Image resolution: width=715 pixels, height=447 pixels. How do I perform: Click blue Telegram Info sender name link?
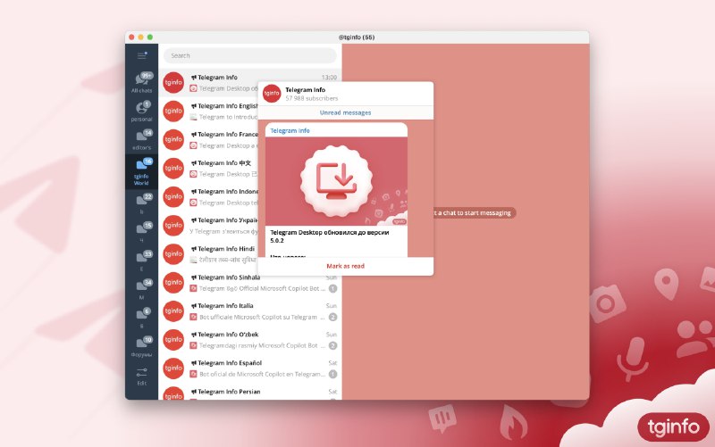(290, 130)
